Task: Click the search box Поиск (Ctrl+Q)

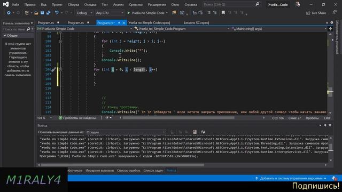Action: (x=229, y=4)
